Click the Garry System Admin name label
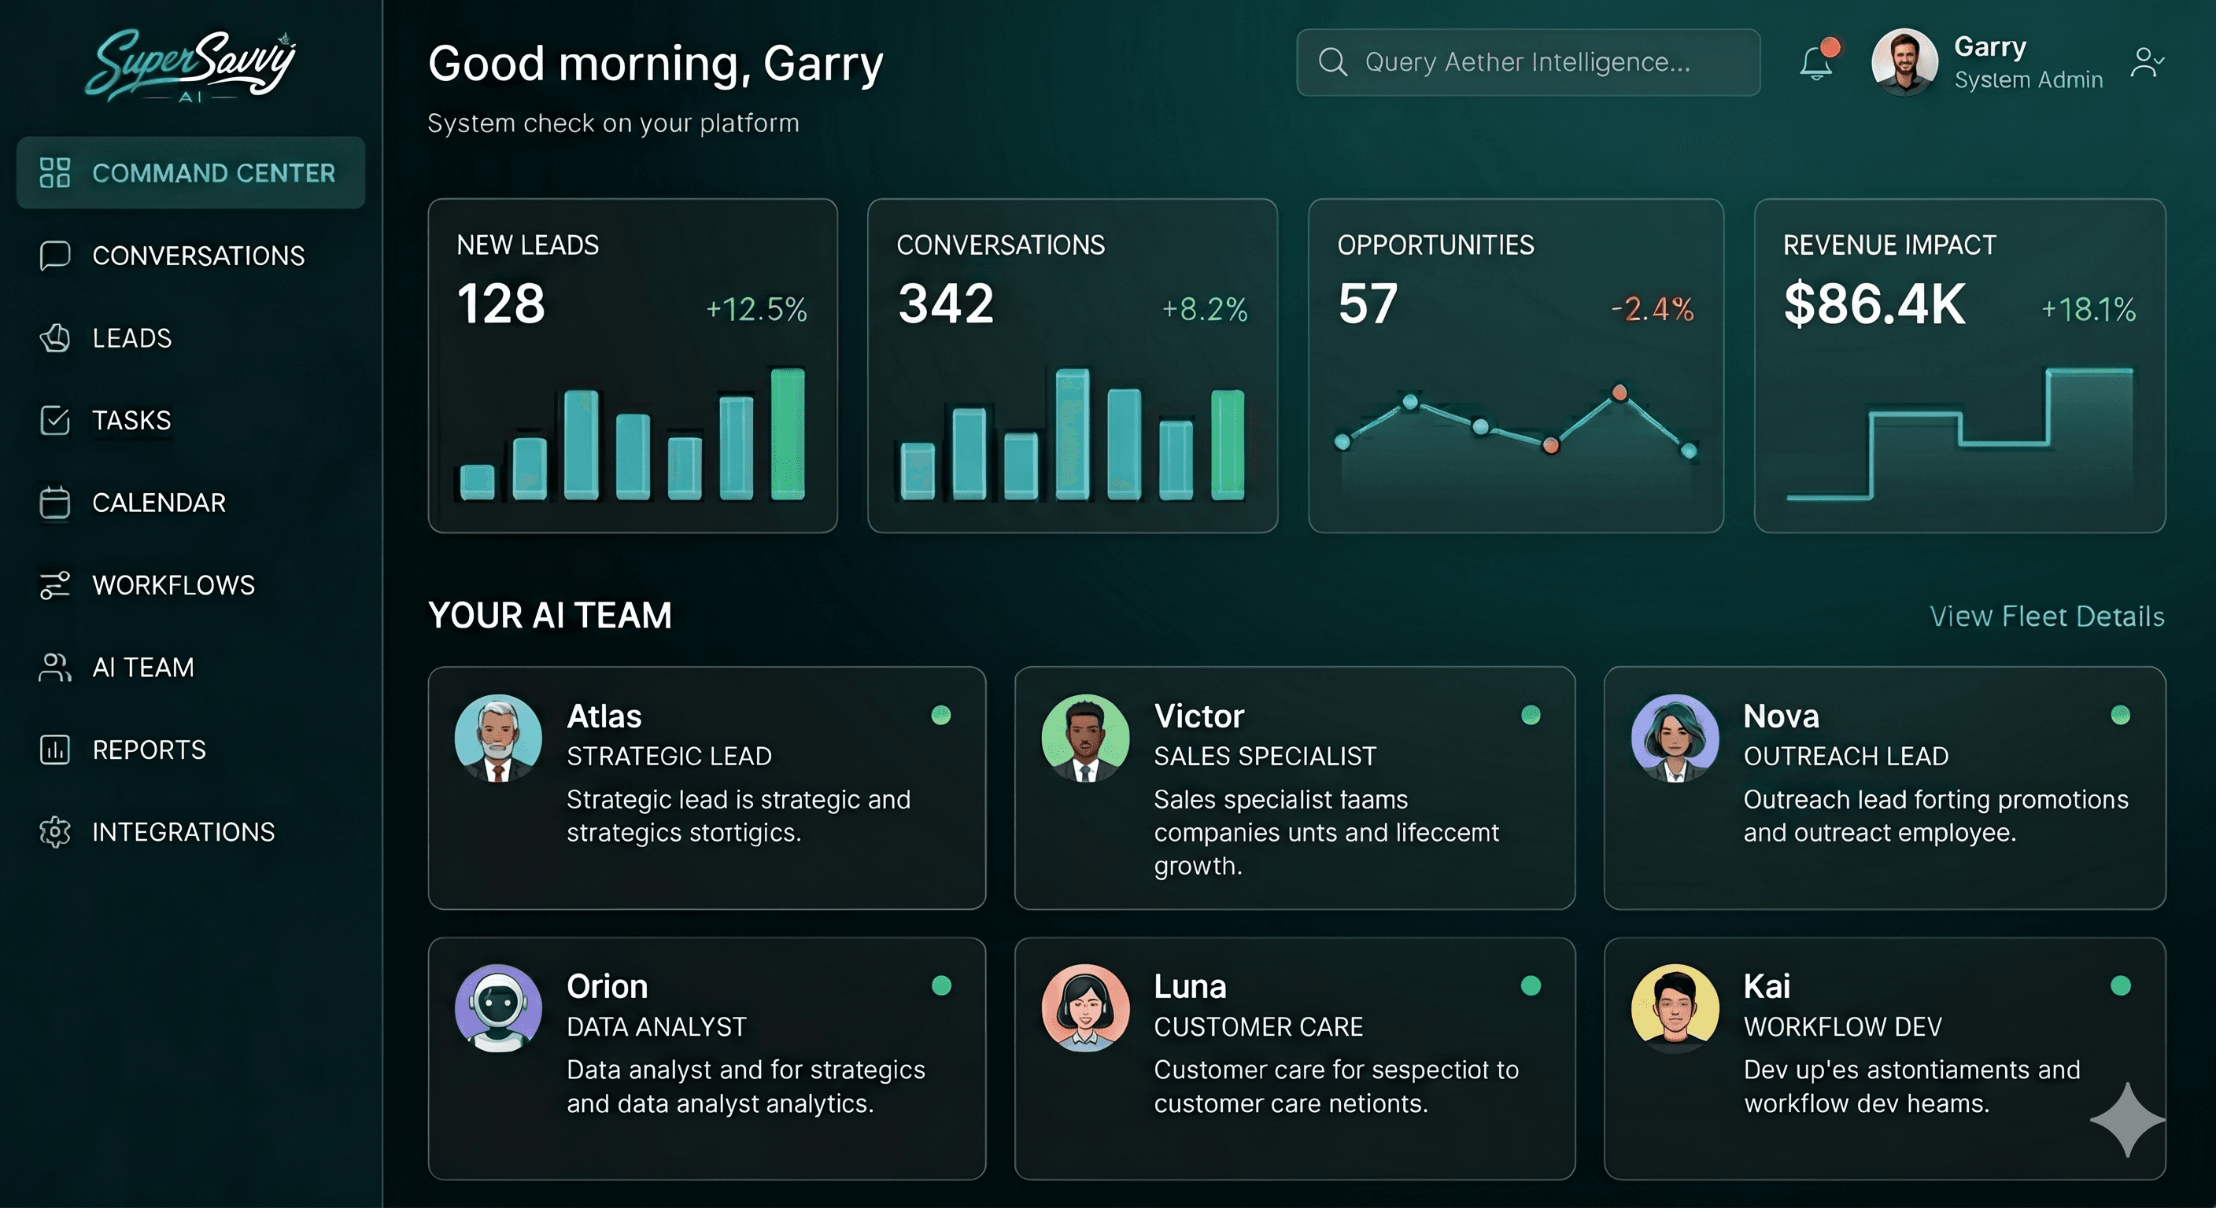The width and height of the screenshot is (2216, 1208). pyautogui.click(x=2029, y=62)
